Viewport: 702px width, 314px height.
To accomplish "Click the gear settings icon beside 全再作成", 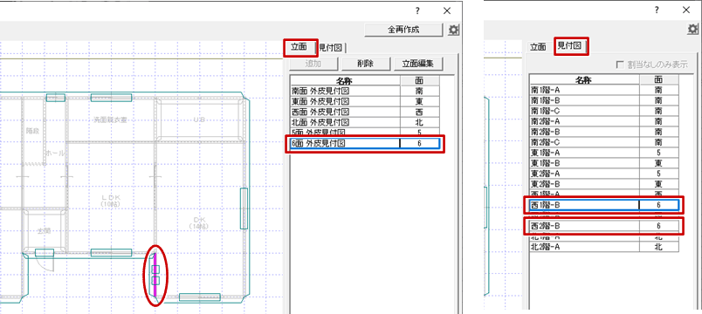I will tap(453, 30).
